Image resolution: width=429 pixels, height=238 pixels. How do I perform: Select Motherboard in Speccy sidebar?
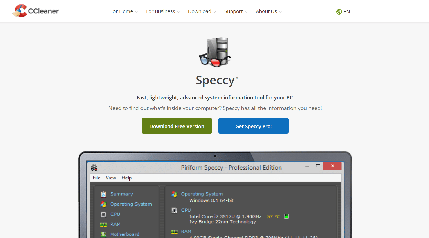pos(125,234)
